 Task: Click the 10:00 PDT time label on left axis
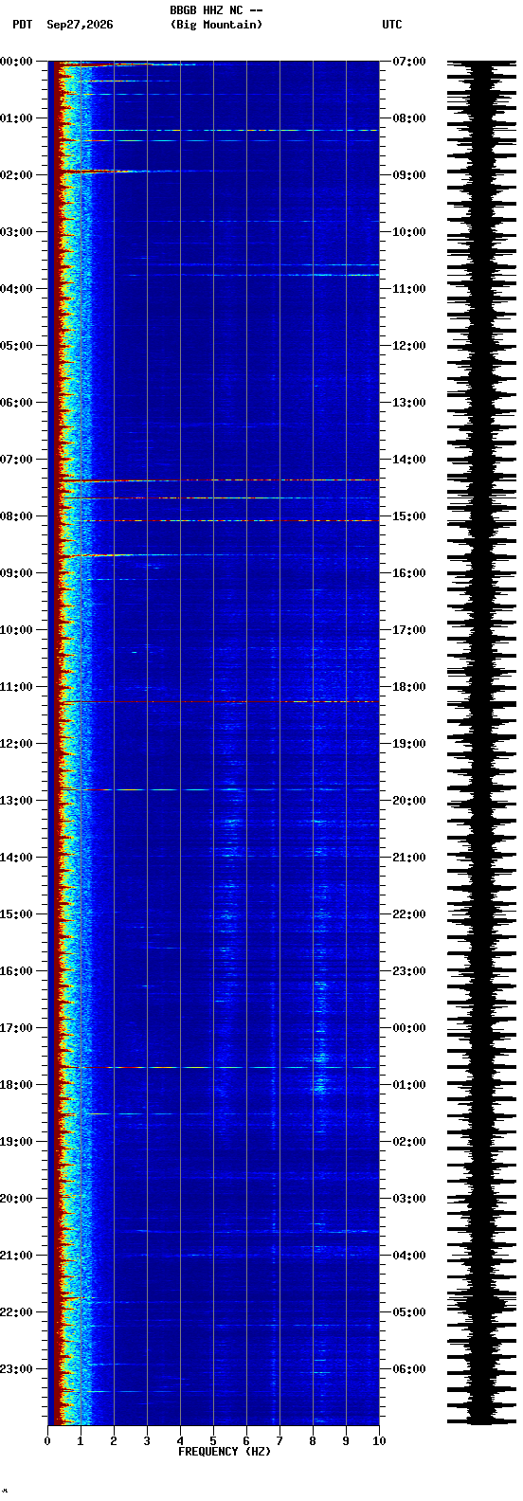click(17, 630)
